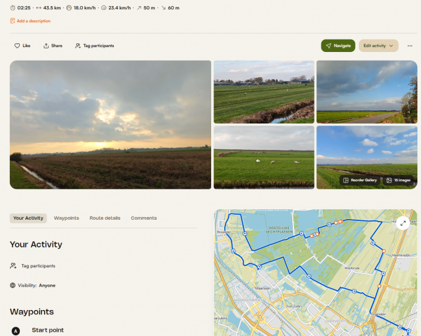Viewport: 421px width, 336px height.
Task: Click the globe visibility icon
Action: 13,285
